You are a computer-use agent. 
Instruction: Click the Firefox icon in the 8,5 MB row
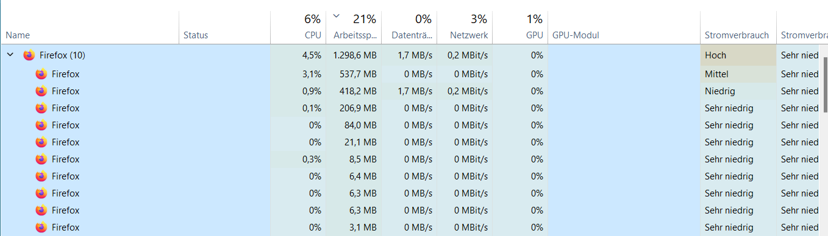(x=41, y=159)
